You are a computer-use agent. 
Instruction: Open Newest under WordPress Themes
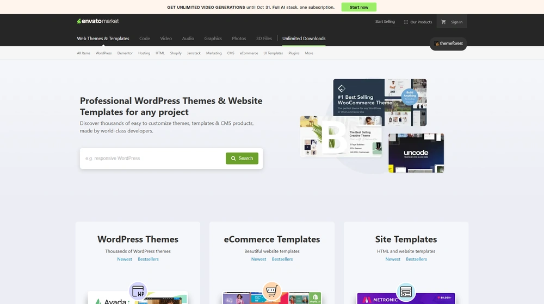125,259
